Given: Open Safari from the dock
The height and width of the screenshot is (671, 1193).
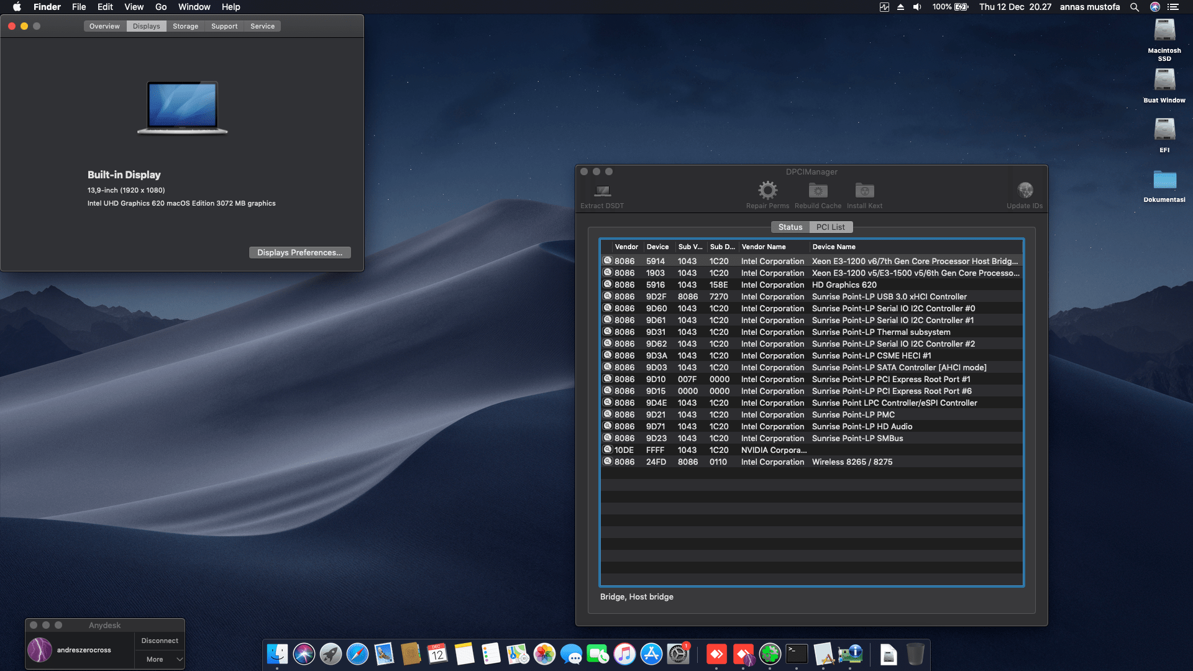Looking at the screenshot, I should coord(357,654).
